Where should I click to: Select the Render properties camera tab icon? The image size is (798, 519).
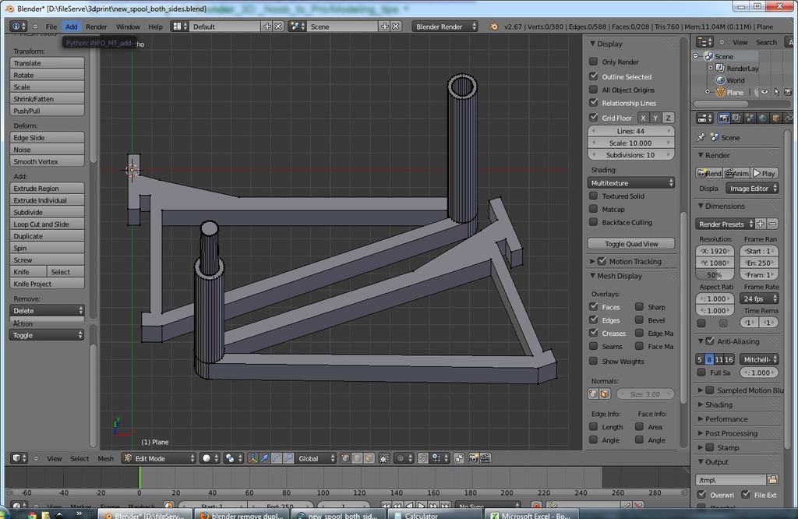(724, 118)
